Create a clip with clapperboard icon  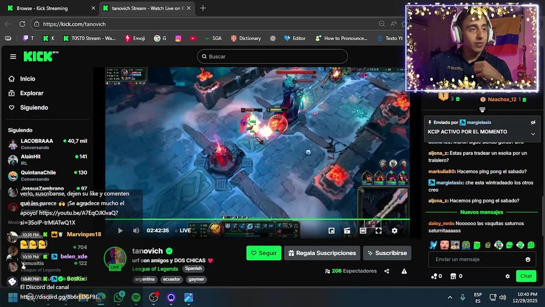point(347,231)
